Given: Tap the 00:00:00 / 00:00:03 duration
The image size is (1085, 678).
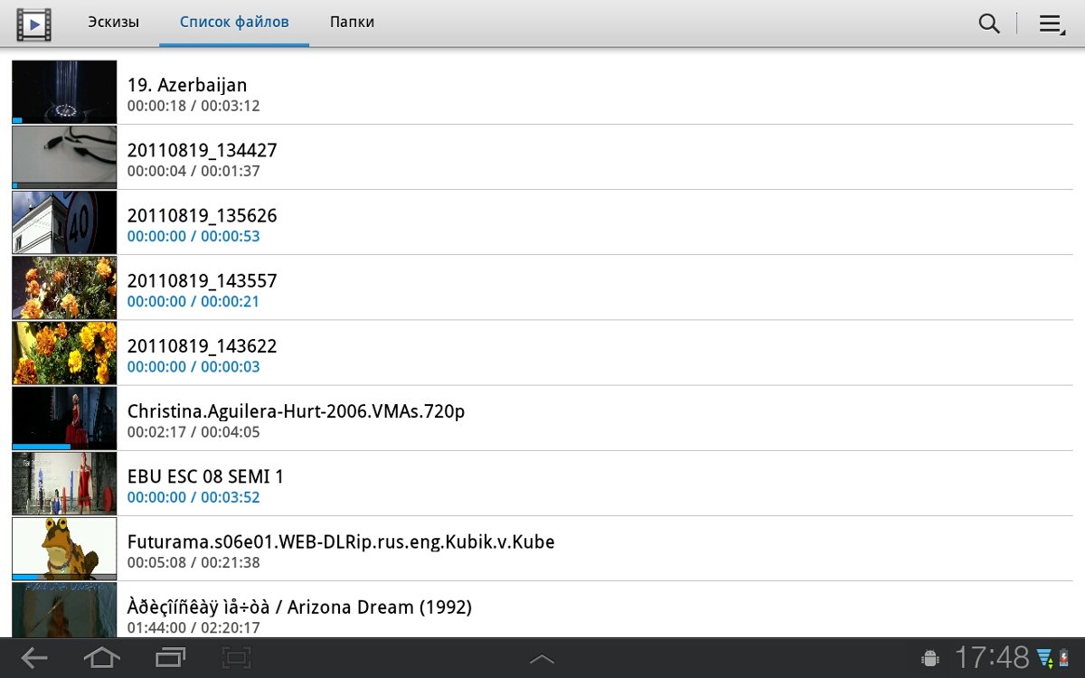Looking at the screenshot, I should [193, 366].
